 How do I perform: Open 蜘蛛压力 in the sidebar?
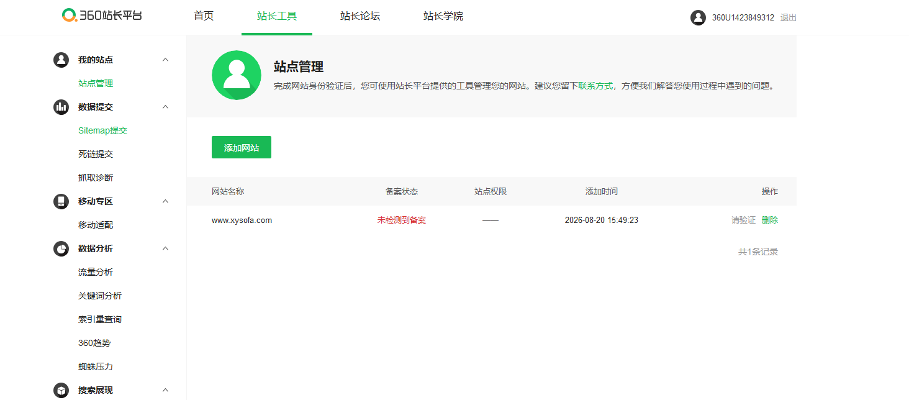(x=96, y=366)
